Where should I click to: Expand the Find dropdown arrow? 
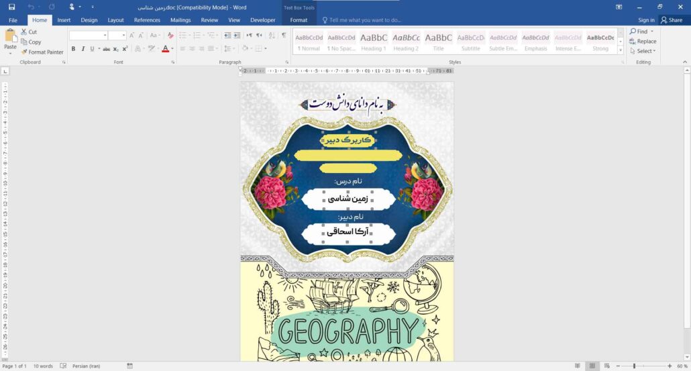coord(651,32)
